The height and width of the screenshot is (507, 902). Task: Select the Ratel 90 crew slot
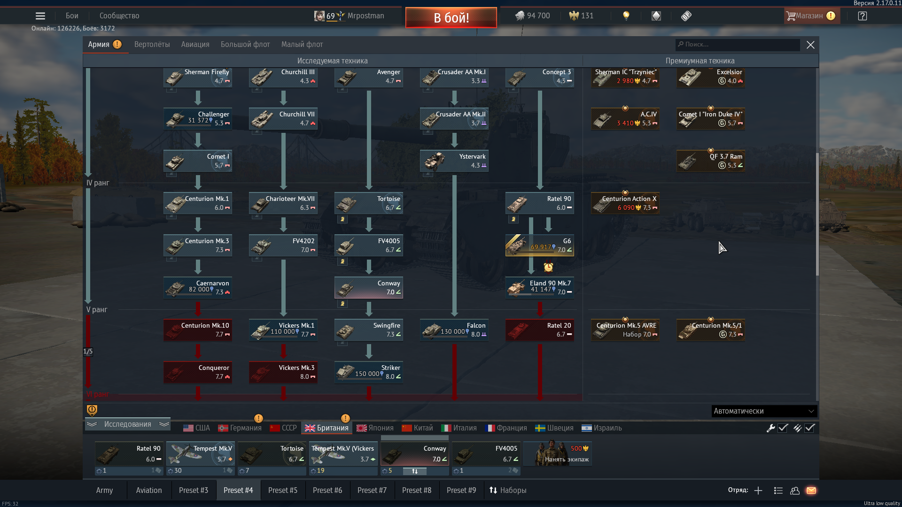[129, 453]
